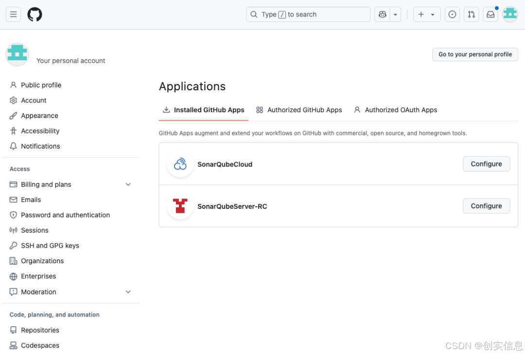Open Sessions settings
Image resolution: width=525 pixels, height=354 pixels.
point(35,230)
